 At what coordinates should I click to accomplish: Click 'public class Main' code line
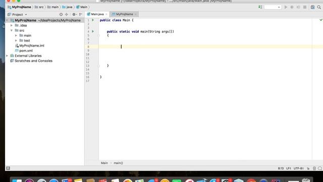pyautogui.click(x=117, y=20)
